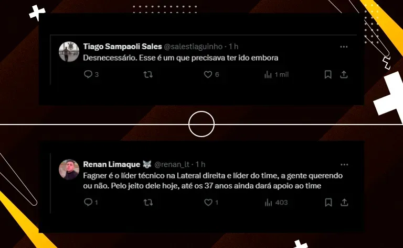Open Renan Limaque's profile avatar
This screenshot has width=403, height=248.
coord(69,170)
